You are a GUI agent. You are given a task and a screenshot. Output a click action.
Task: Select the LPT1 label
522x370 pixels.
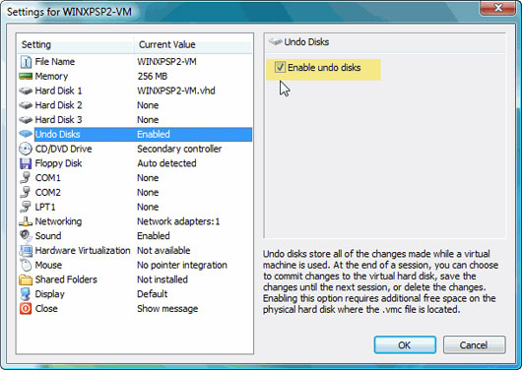[45, 207]
